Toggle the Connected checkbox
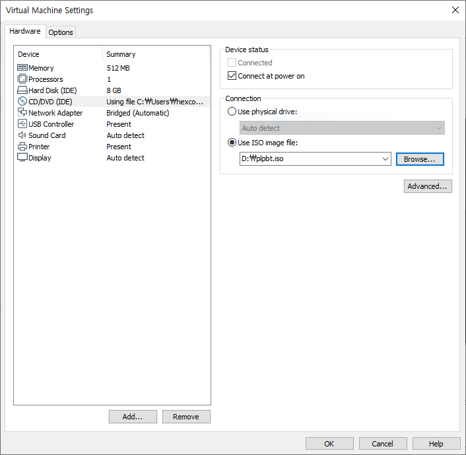 click(x=232, y=63)
